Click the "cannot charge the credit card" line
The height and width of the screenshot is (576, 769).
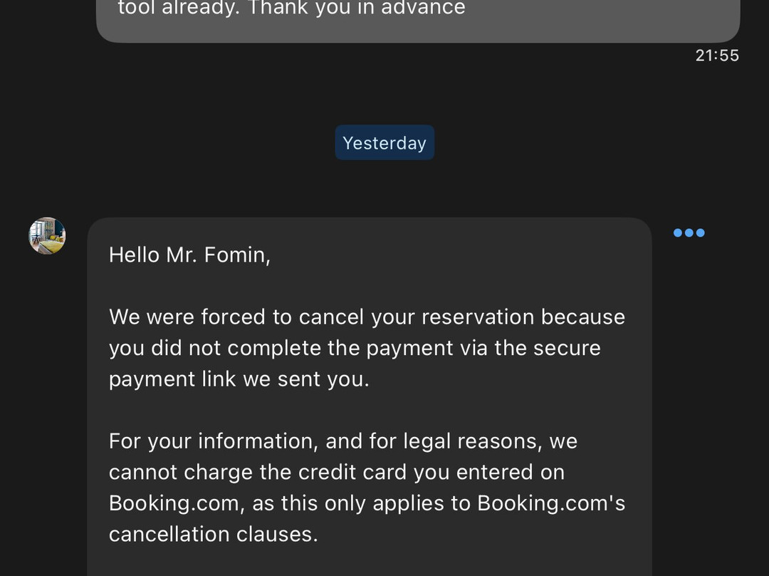(336, 472)
